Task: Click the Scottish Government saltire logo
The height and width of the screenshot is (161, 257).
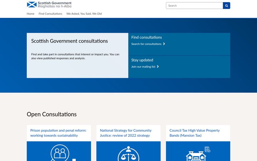Action: click(32, 5)
